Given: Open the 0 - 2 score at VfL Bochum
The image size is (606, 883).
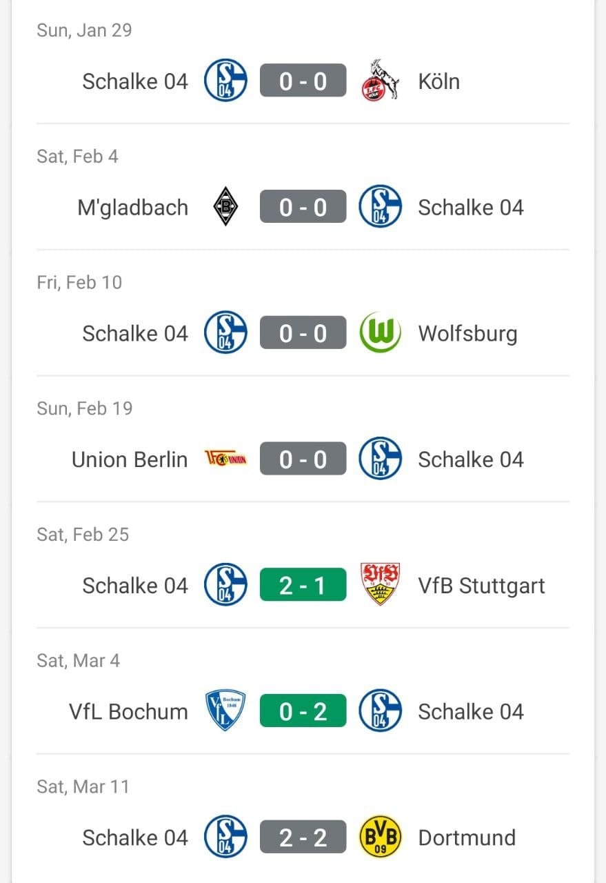Looking at the screenshot, I should [x=303, y=711].
